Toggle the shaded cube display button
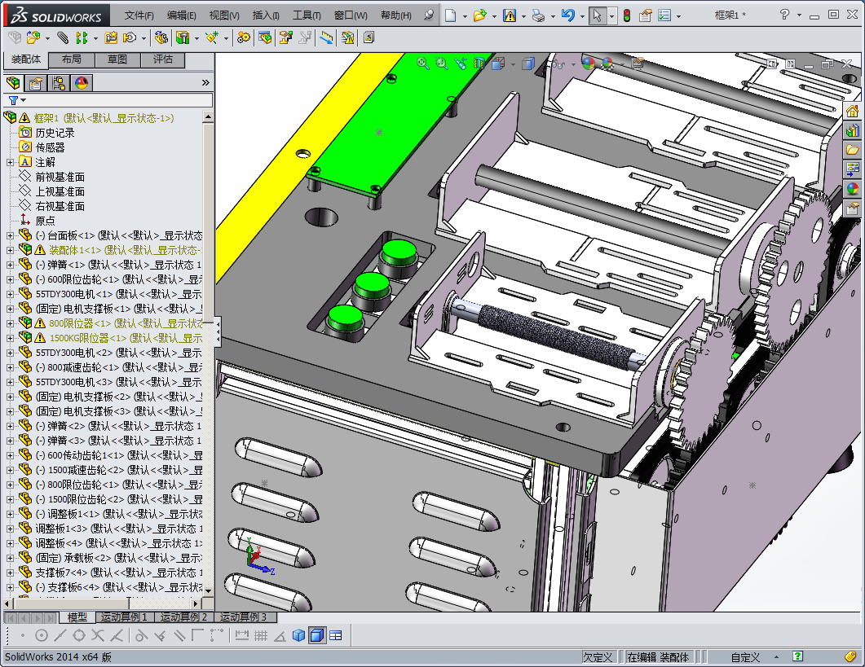865x667 pixels. pos(299,635)
